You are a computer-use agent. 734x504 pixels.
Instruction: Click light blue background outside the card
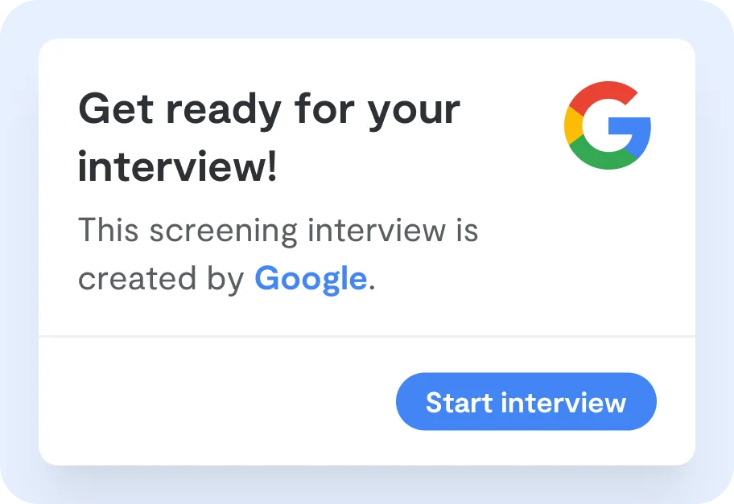coord(367,18)
